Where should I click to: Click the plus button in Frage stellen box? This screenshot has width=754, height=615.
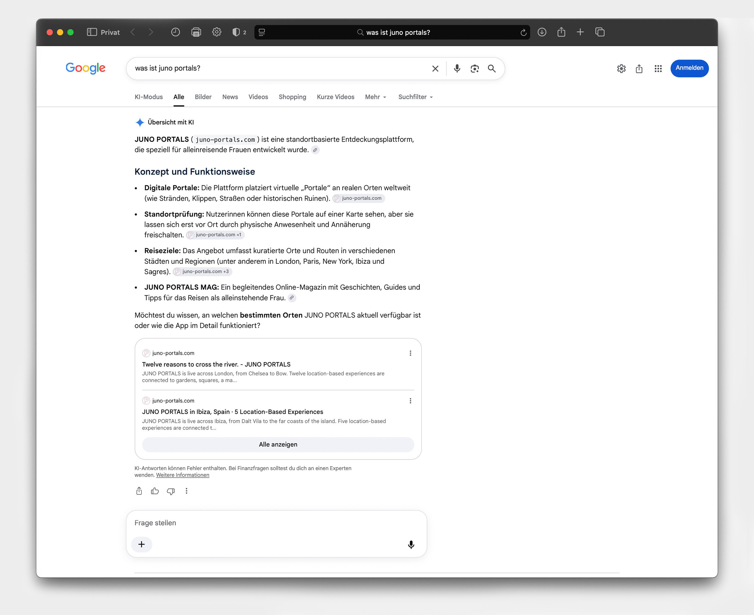click(x=142, y=544)
